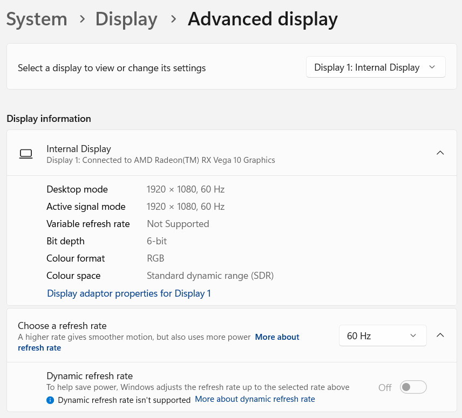462x418 pixels.
Task: Click the Internal Display header title
Action: click(x=79, y=149)
